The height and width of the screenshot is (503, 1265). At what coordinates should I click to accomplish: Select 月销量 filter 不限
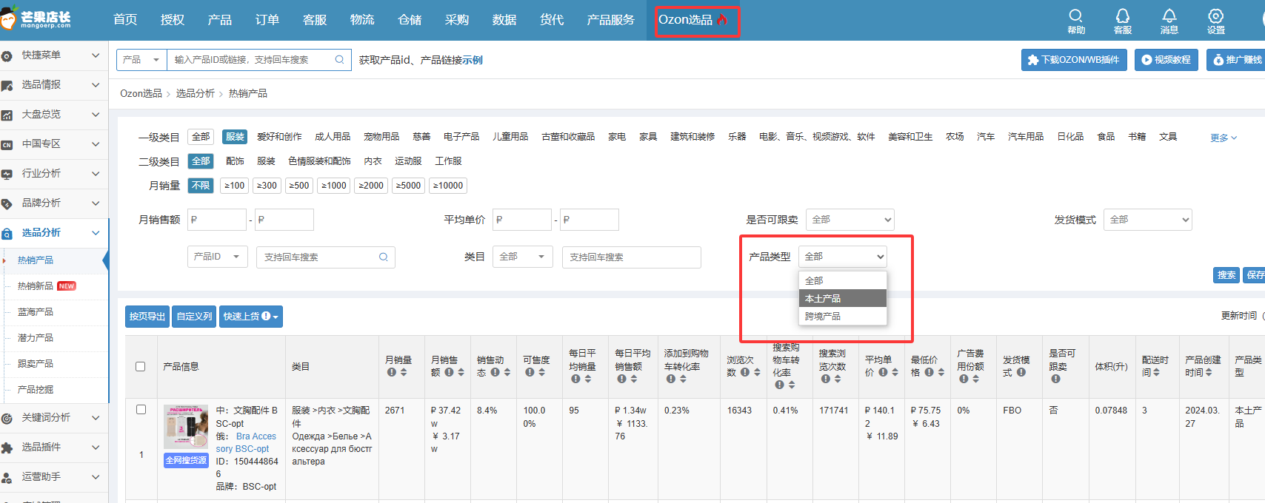pos(201,186)
